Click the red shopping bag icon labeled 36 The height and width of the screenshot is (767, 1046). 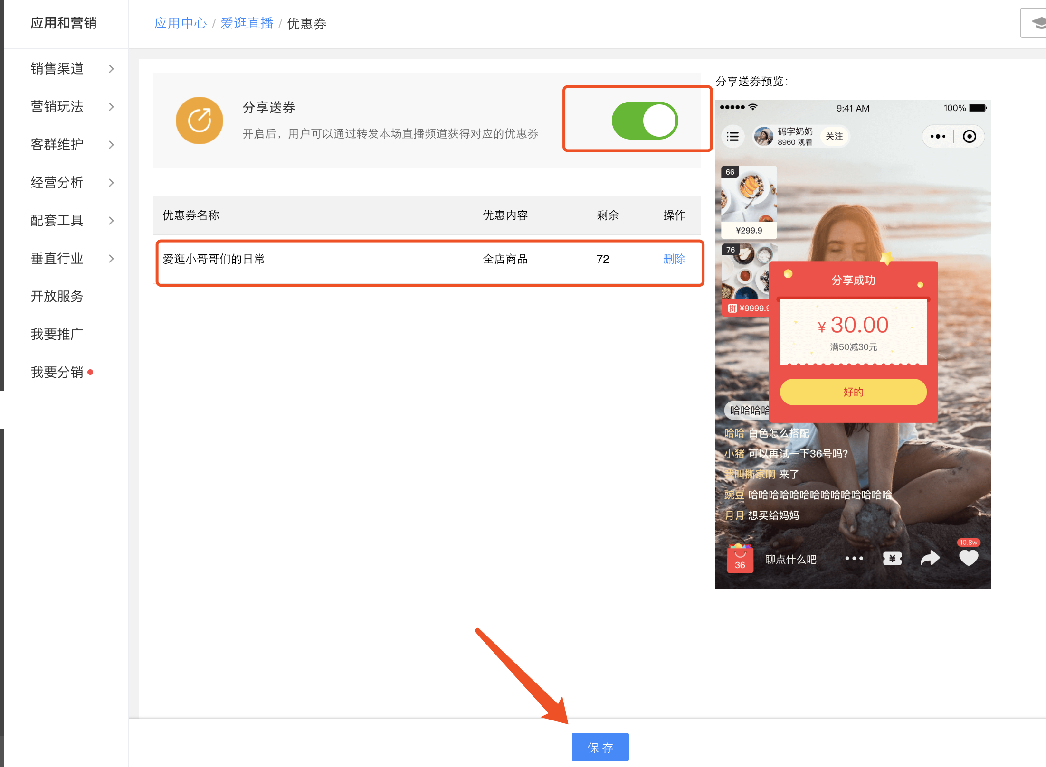[740, 559]
